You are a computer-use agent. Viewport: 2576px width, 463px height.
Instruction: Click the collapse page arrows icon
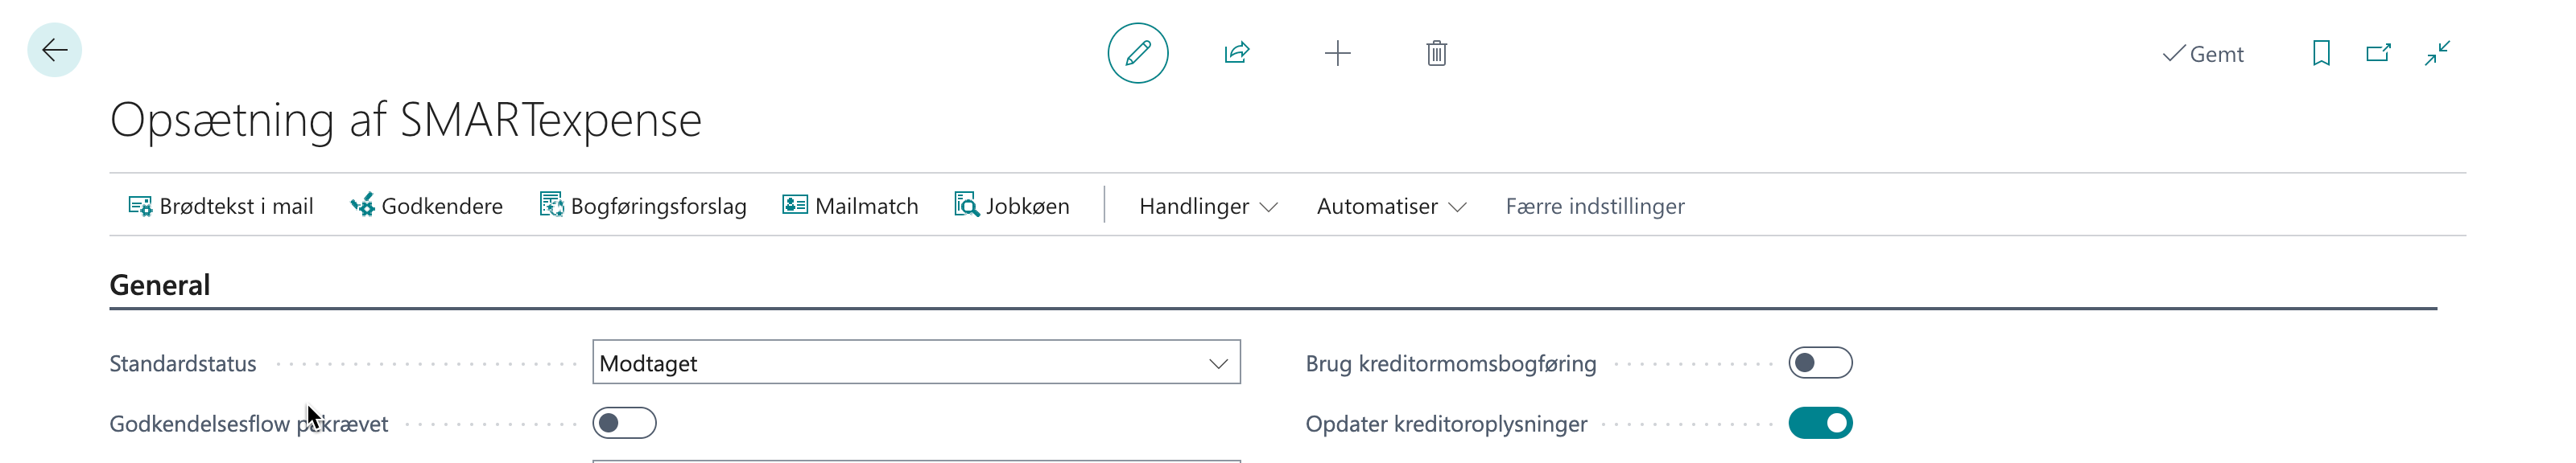pyautogui.click(x=2437, y=53)
